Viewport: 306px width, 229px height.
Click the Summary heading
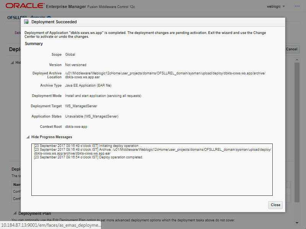(x=34, y=44)
